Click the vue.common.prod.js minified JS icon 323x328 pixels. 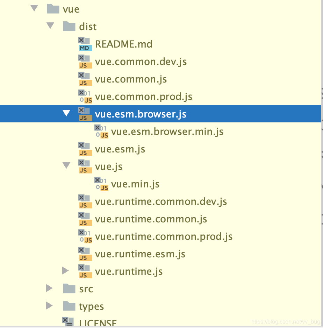click(x=85, y=97)
